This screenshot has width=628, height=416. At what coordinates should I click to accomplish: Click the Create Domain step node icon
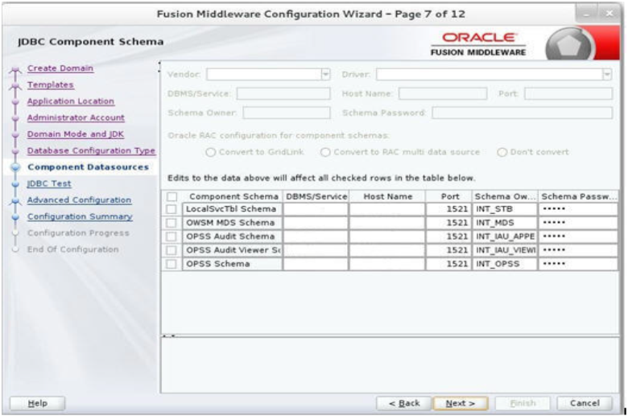[x=15, y=71]
